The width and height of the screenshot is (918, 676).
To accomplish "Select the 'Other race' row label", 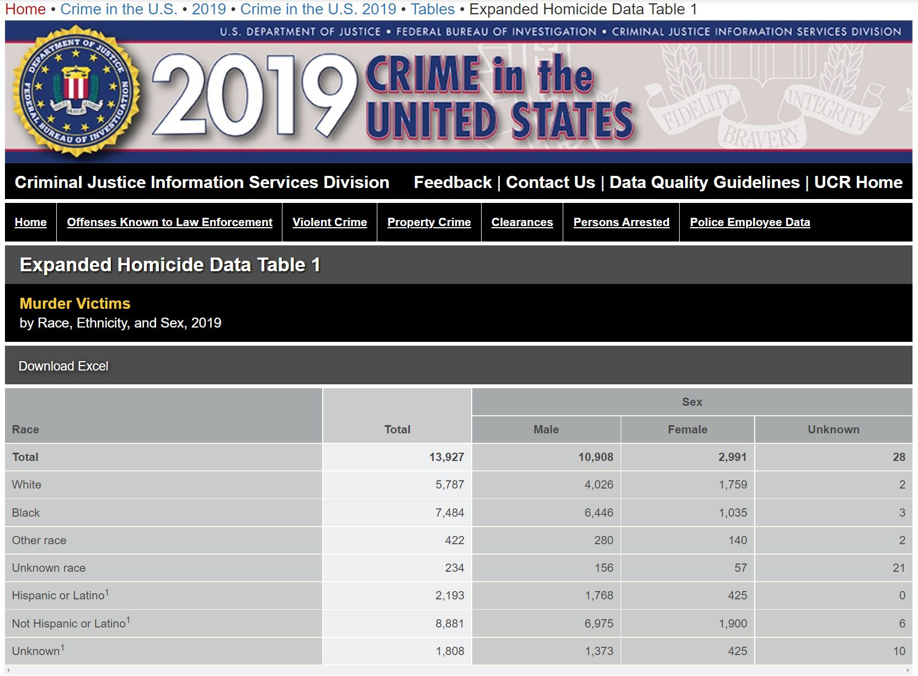I will pyautogui.click(x=39, y=540).
